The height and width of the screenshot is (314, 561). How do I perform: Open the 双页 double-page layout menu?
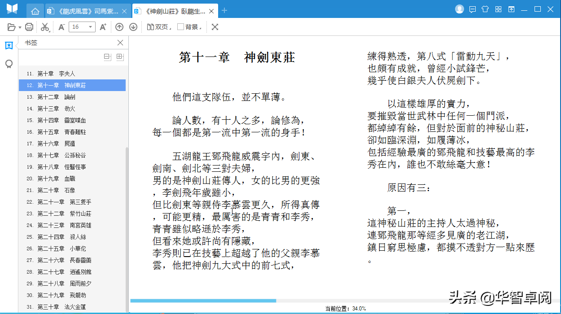[x=159, y=27]
